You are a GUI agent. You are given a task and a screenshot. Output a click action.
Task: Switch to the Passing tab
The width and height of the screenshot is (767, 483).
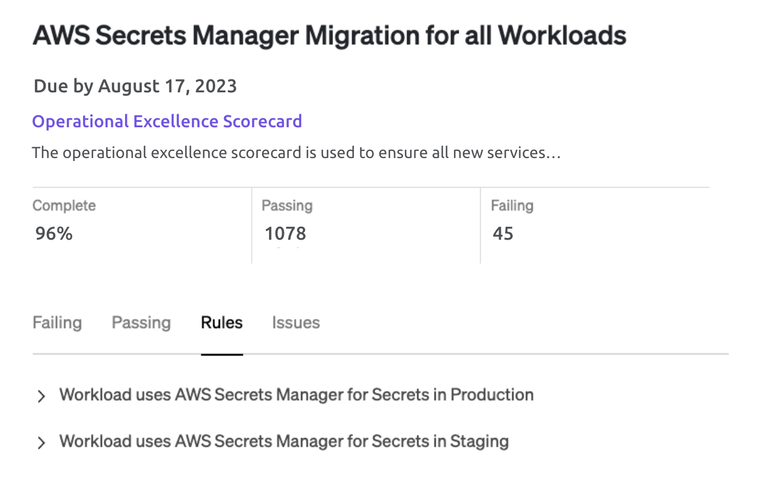141,323
